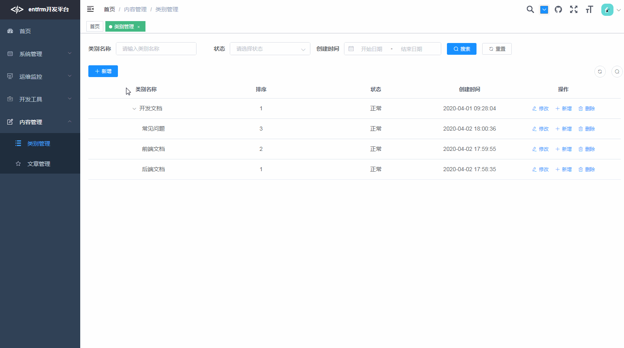
Task: Open the GitHub repository icon
Action: 558,9
